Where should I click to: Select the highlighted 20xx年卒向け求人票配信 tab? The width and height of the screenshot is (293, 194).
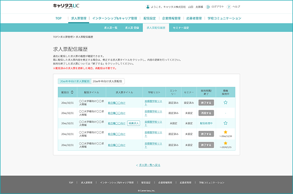point(74,81)
